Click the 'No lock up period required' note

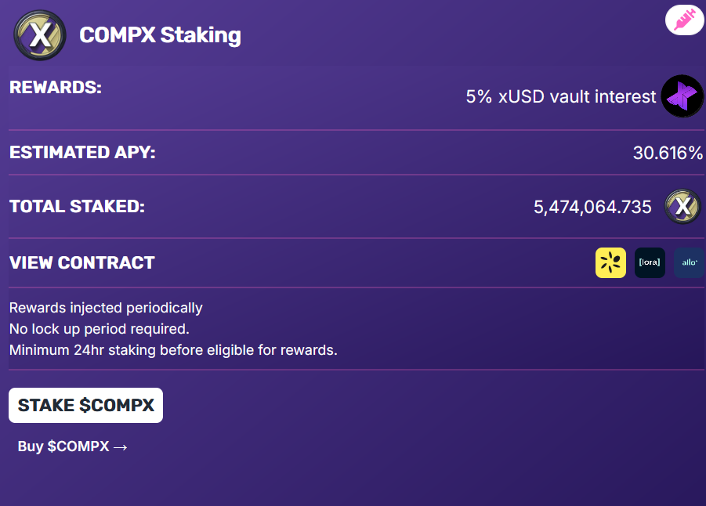[100, 329]
